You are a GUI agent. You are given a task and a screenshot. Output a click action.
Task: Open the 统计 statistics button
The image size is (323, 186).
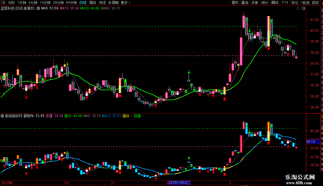265,3
